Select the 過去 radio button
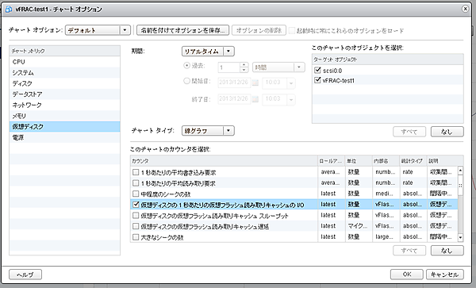Viewport: 476px width, 288px height. click(186, 66)
